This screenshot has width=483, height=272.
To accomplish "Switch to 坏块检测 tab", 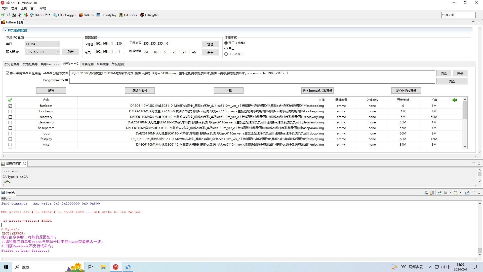I will tap(87, 64).
